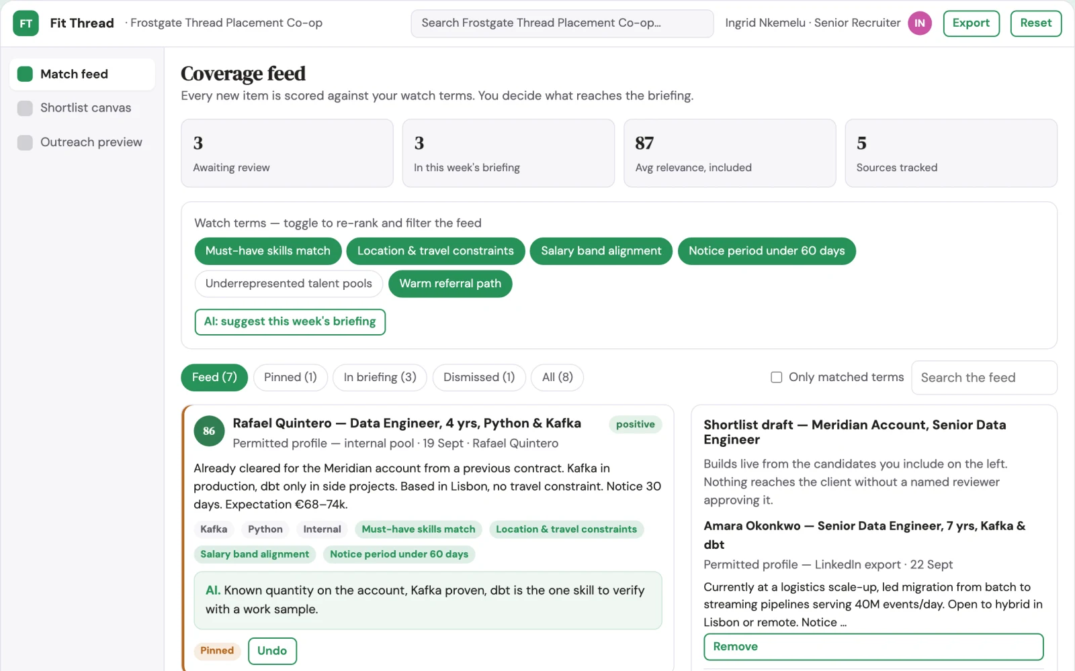Select the Feed (7) tab

point(214,377)
